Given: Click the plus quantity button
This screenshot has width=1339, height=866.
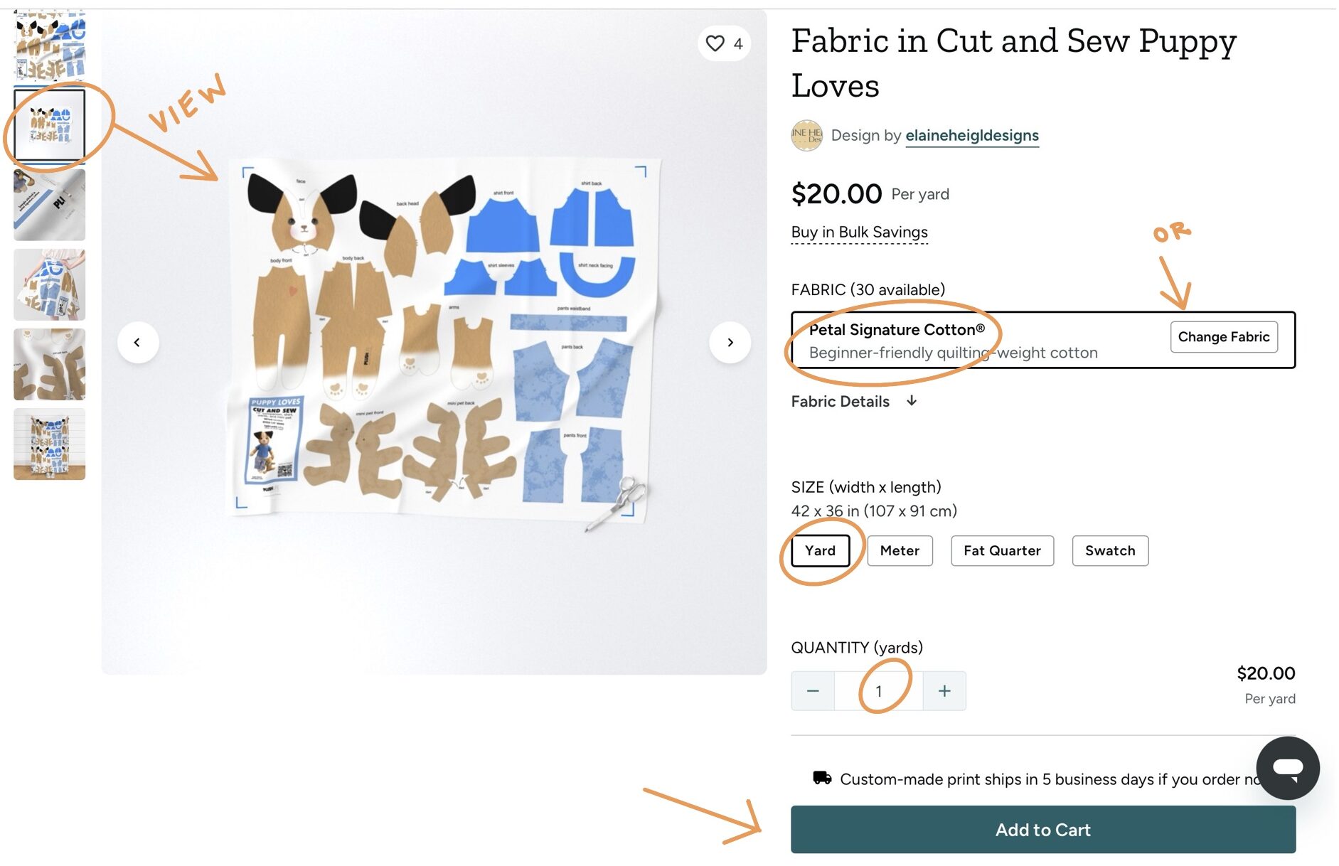Looking at the screenshot, I should (x=944, y=690).
